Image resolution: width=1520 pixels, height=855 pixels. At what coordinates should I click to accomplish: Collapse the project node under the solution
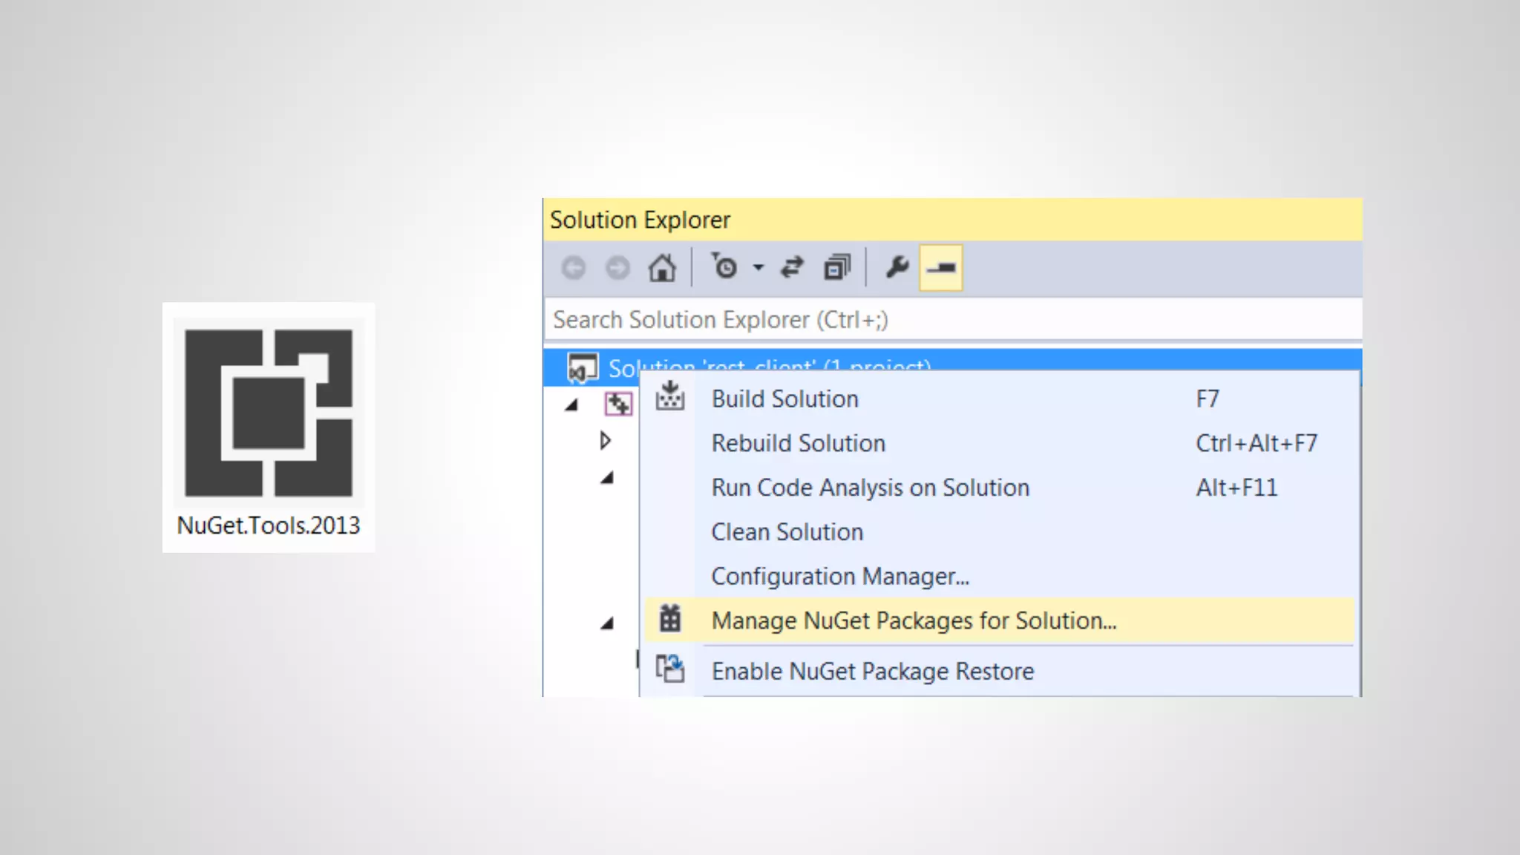pyautogui.click(x=571, y=405)
